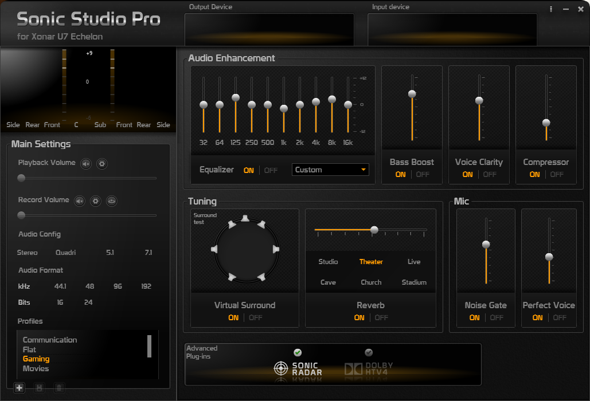Select the Flat profile
This screenshot has height=401, width=590.
tap(29, 349)
